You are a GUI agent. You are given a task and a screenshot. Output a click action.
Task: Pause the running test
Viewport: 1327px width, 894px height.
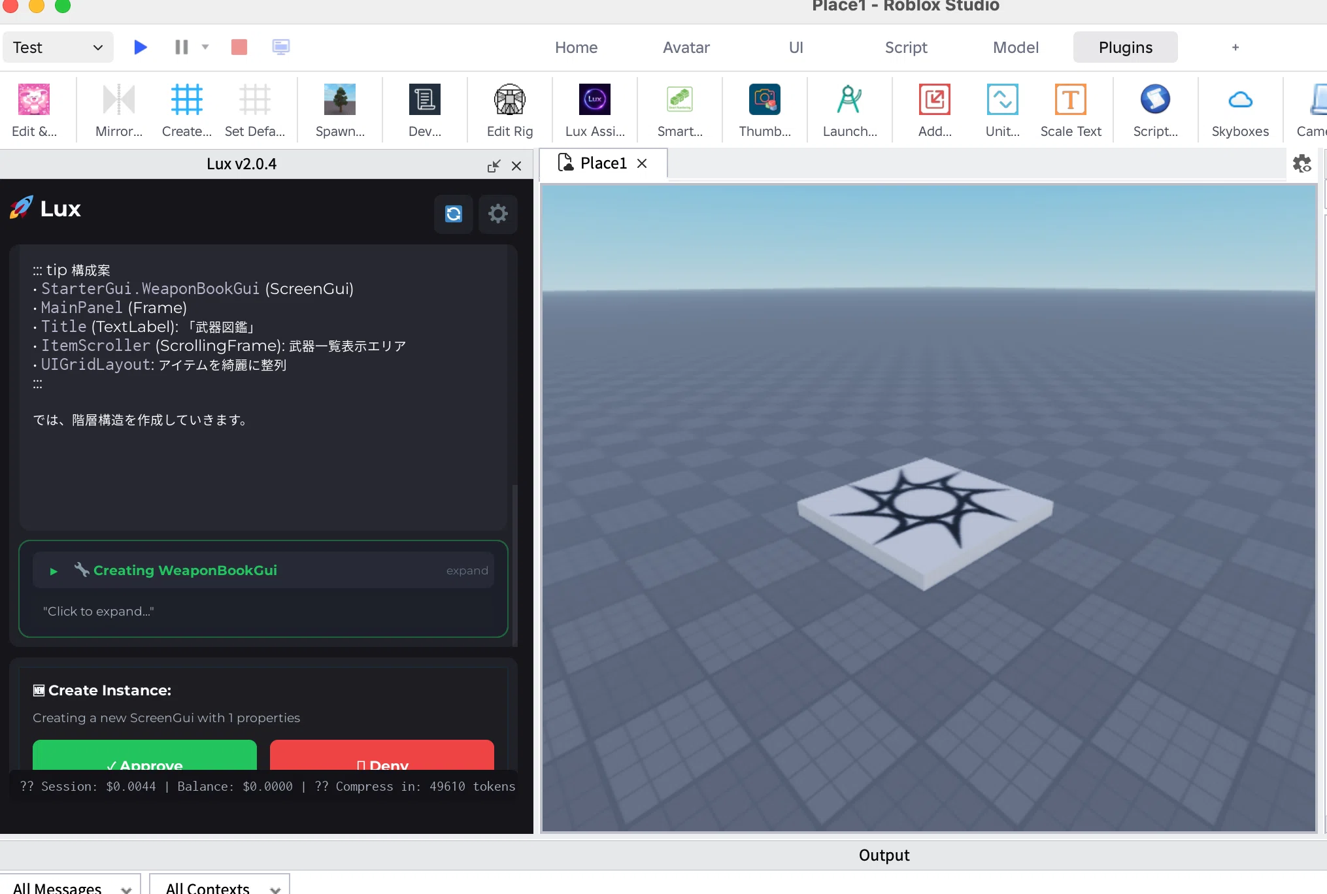point(182,47)
